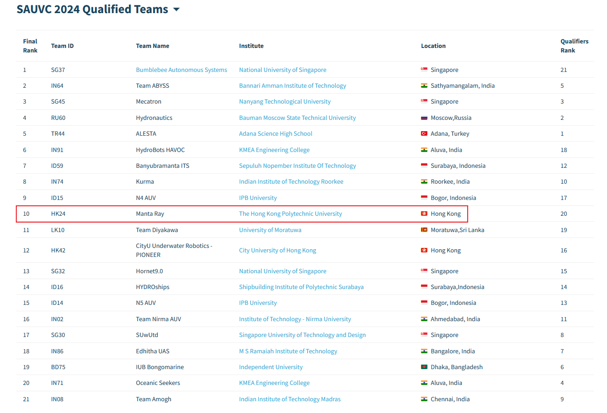Open the National University of Singapore link
The height and width of the screenshot is (413, 607).
[x=282, y=70]
